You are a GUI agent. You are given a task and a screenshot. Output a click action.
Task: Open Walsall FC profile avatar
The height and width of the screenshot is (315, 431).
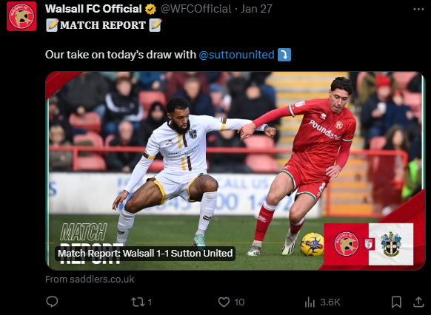click(21, 16)
